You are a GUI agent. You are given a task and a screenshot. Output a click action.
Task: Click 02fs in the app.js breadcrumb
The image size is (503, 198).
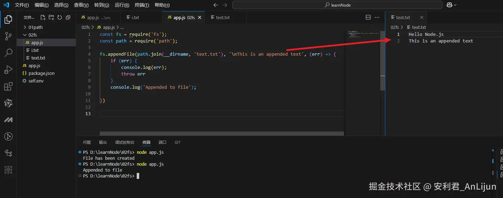86,27
